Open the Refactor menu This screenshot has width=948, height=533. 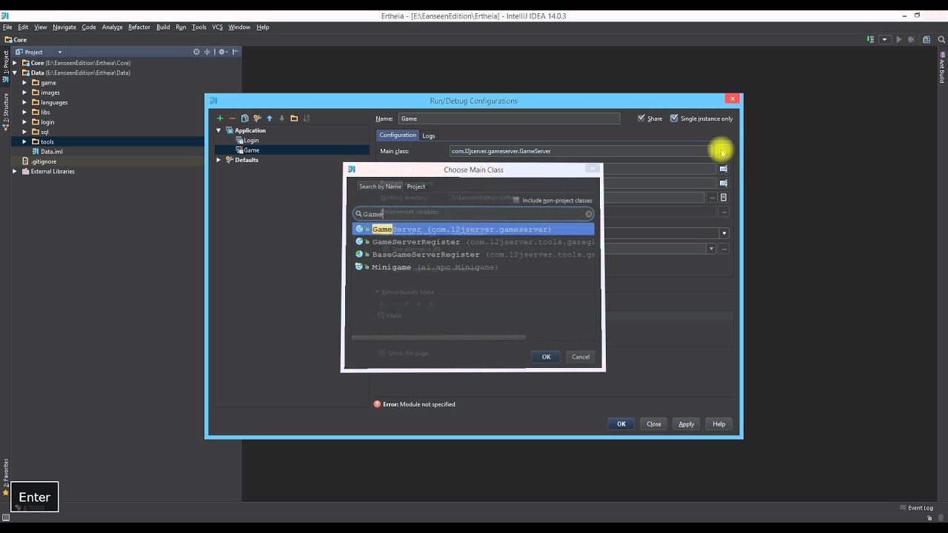pos(139,27)
